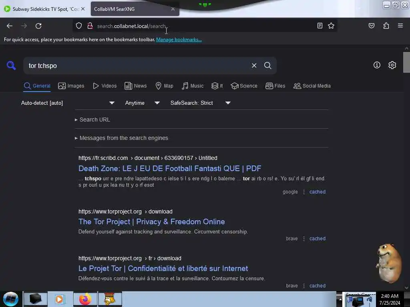Open the extensions puzzle icon

click(386, 26)
